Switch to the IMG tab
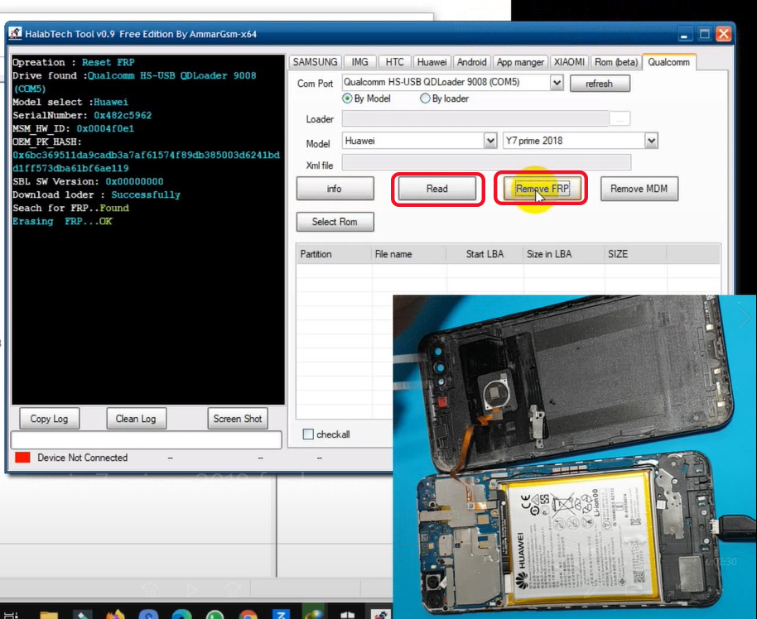The image size is (757, 619). point(359,62)
